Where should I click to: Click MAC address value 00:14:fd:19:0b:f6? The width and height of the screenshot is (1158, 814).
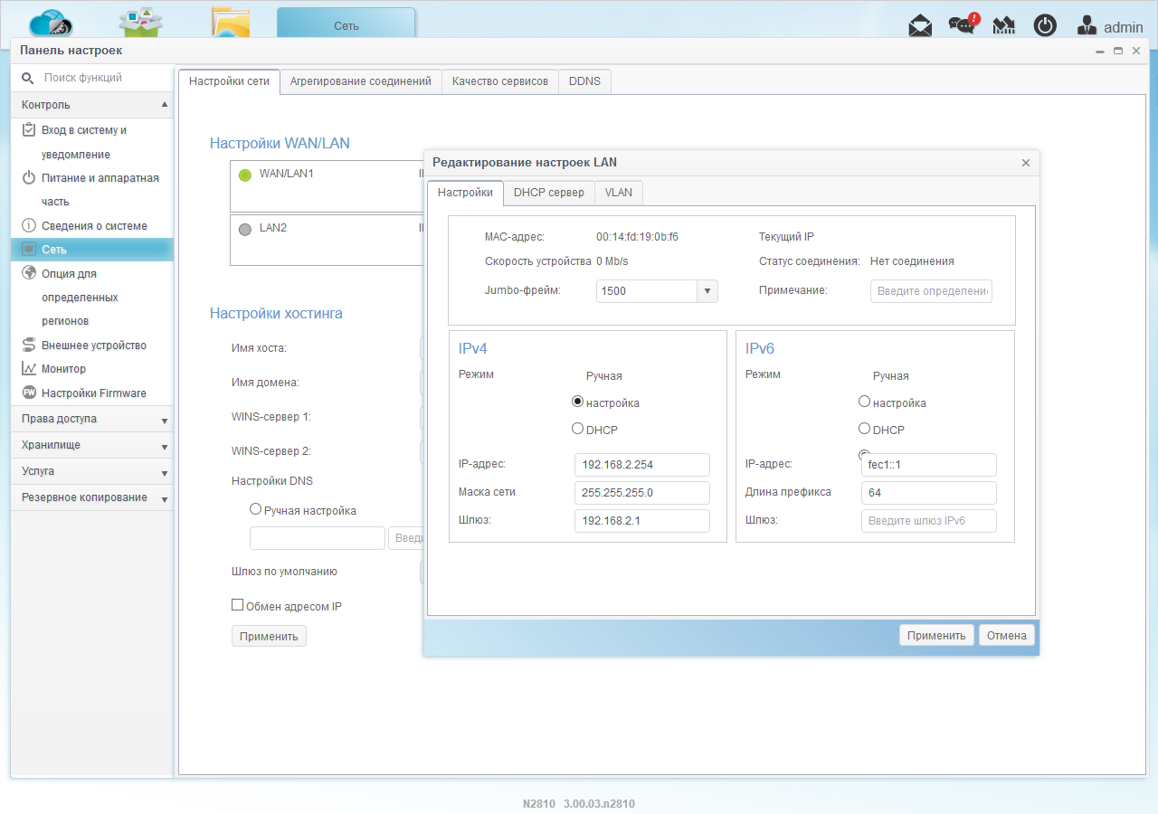(637, 237)
